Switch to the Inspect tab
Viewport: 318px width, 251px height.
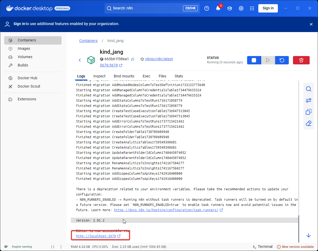pyautogui.click(x=99, y=76)
